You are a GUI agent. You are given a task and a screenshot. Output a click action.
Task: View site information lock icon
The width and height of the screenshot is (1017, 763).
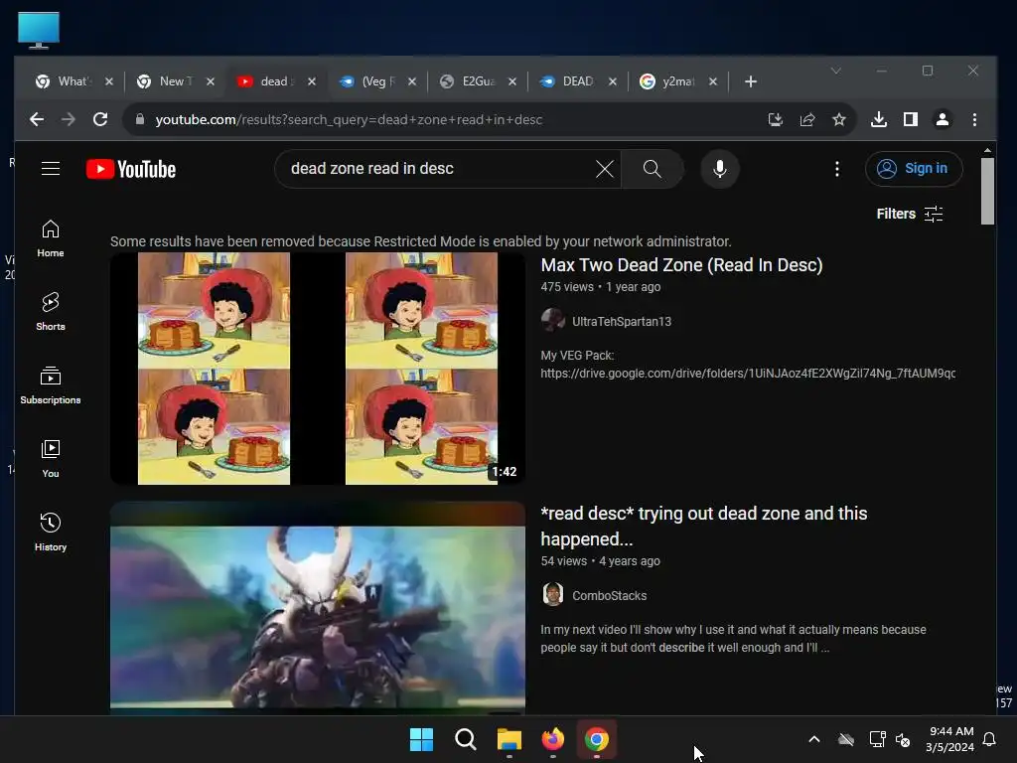139,119
